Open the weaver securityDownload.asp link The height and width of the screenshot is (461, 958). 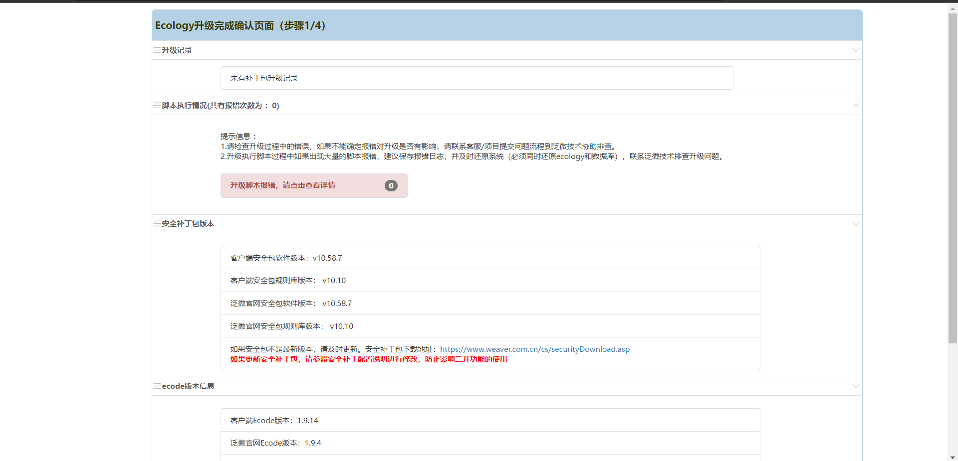coord(535,349)
